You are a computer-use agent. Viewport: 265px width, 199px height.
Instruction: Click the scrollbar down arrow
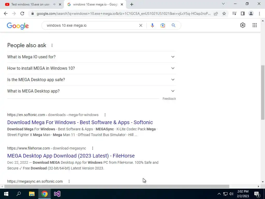point(263,182)
